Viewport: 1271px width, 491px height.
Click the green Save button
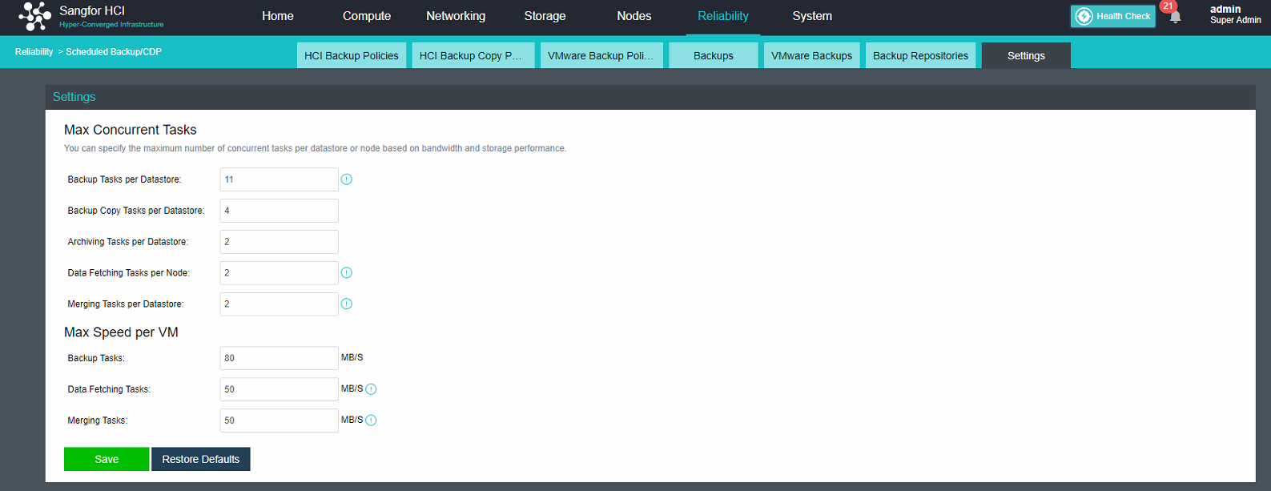107,459
